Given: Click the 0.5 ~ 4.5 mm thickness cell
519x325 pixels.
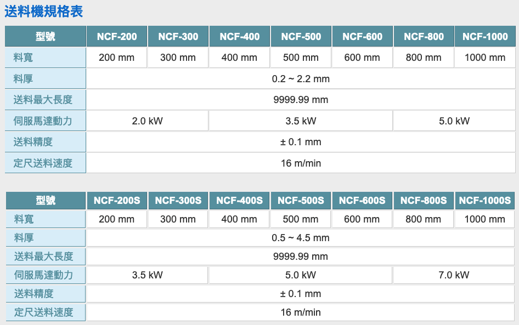Looking at the screenshot, I should pyautogui.click(x=301, y=238).
